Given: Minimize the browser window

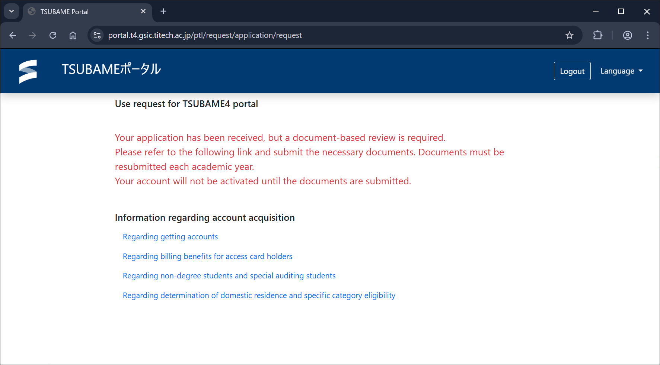Looking at the screenshot, I should pos(596,12).
